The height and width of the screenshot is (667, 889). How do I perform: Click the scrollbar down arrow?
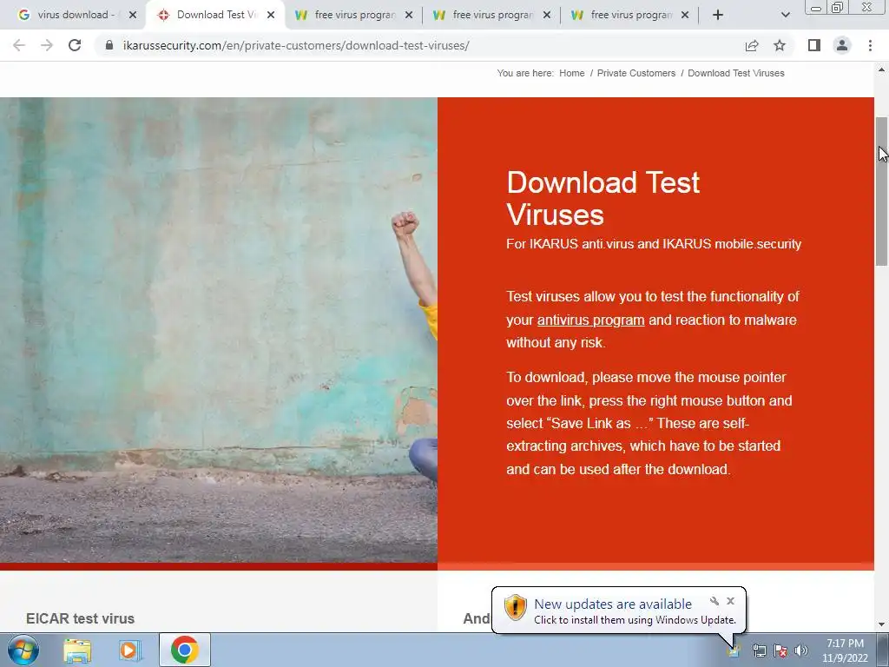(x=881, y=624)
